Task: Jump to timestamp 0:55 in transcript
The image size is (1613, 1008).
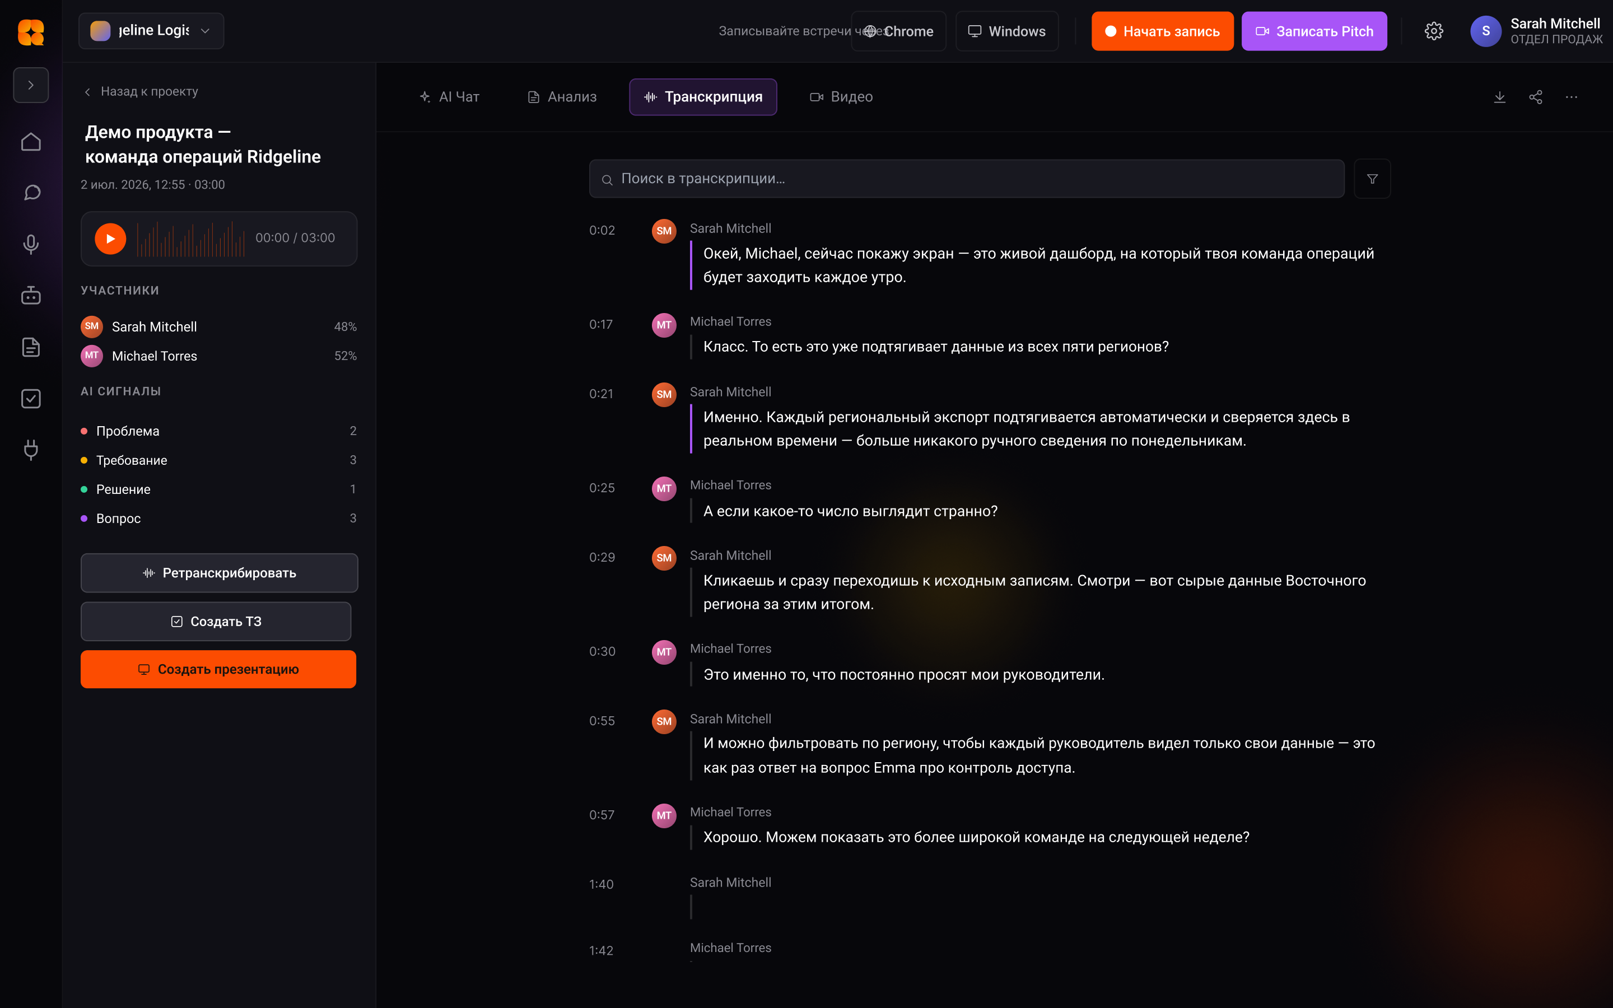Action: tap(602, 721)
